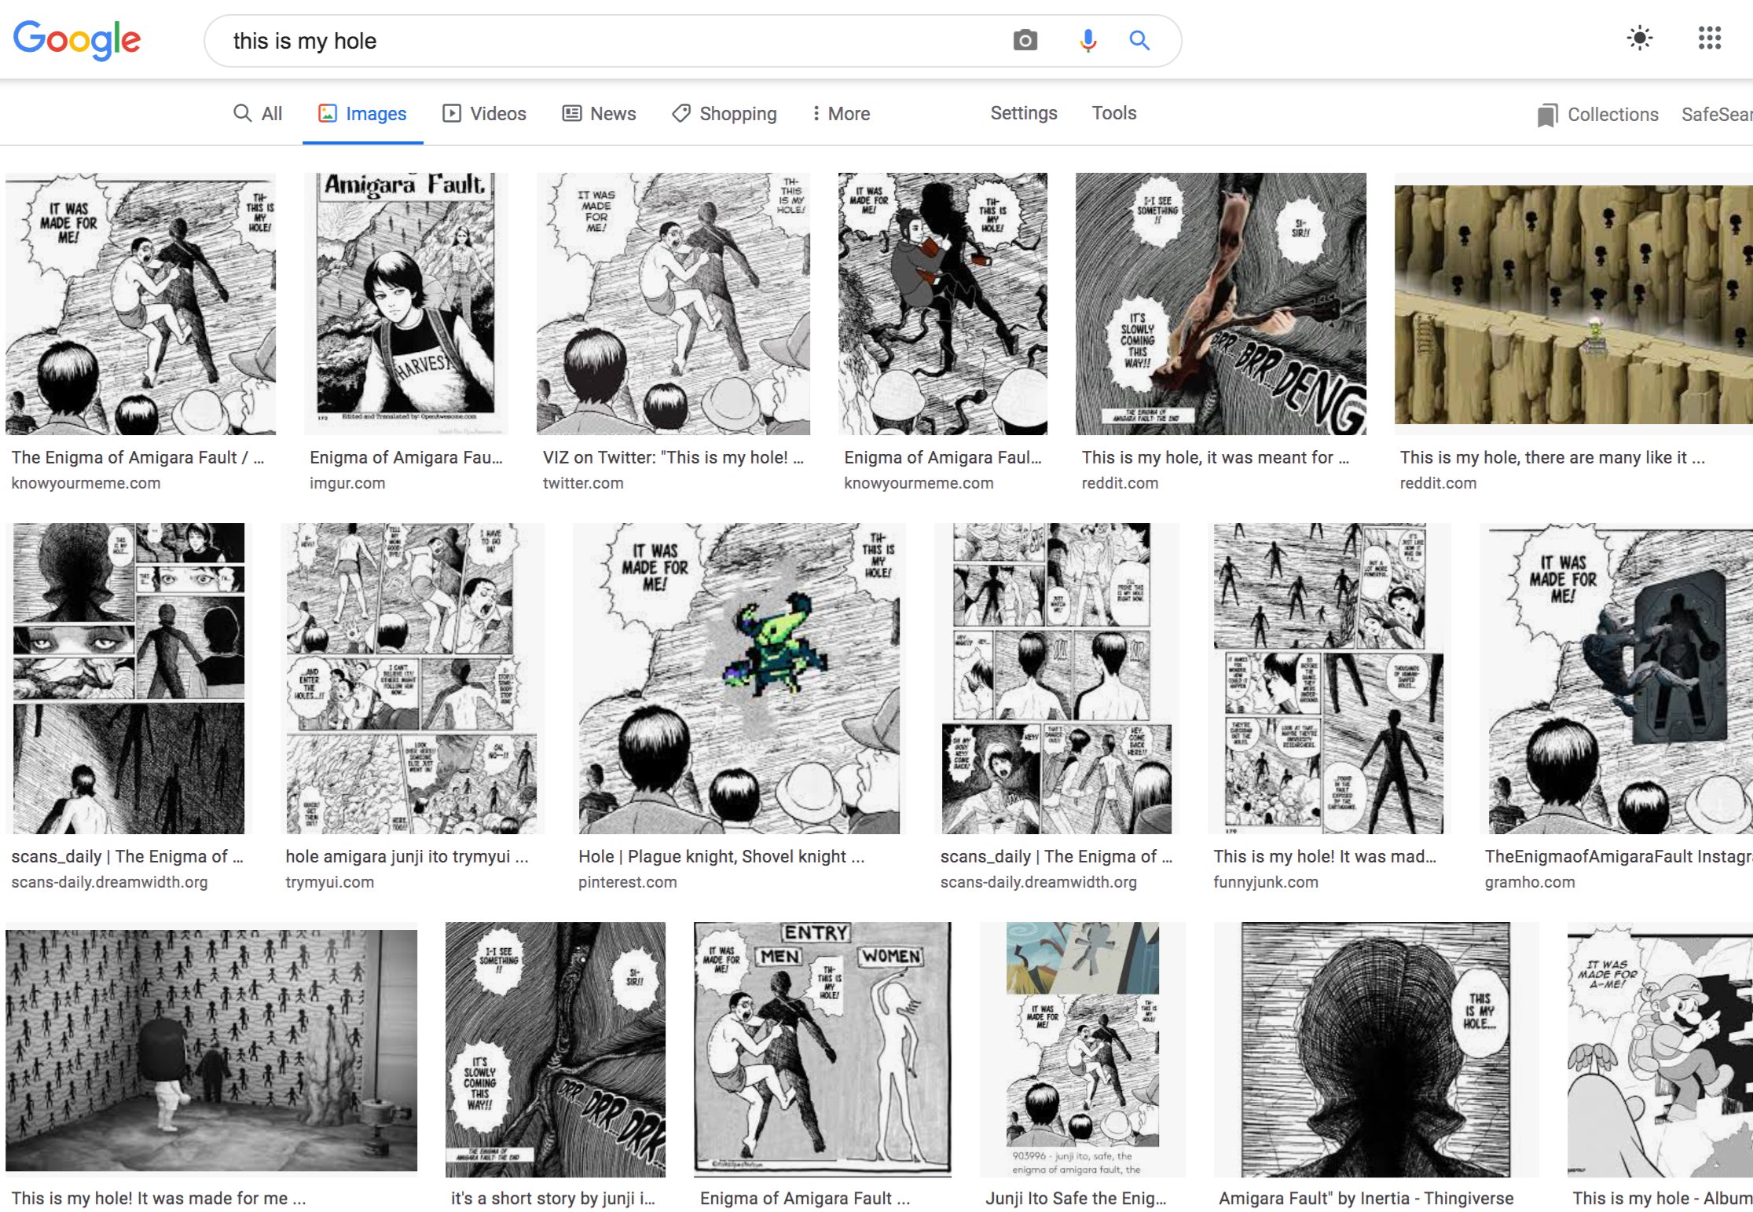
Task: Open the gramho.com Instagram image
Action: pos(1616,679)
